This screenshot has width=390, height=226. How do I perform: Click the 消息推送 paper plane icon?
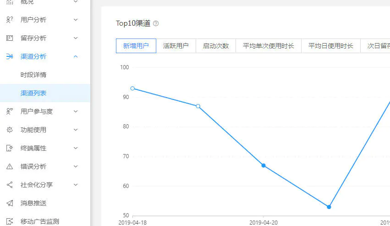(x=10, y=203)
